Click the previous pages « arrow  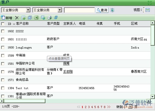click(79, 107)
